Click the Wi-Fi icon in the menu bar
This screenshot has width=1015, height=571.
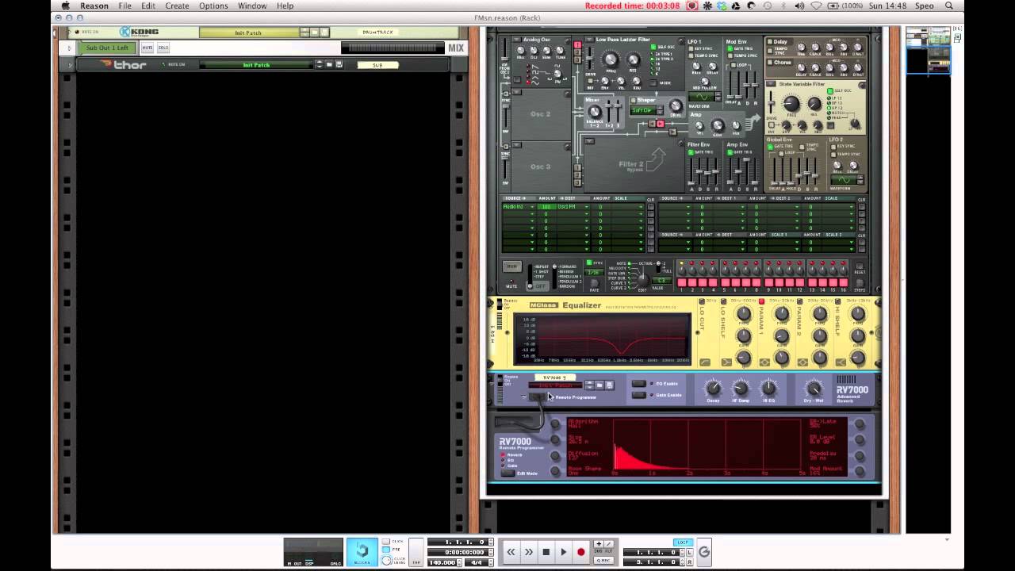817,6
